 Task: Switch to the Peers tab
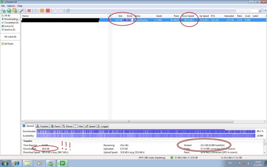55,126
